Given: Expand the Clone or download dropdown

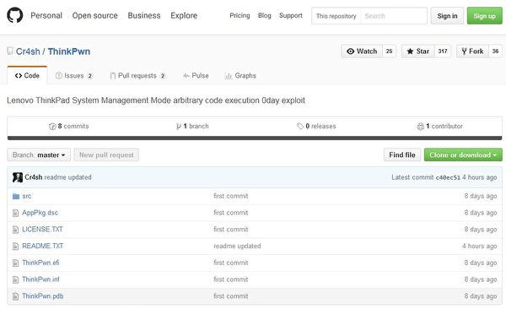Looking at the screenshot, I should tap(463, 154).
